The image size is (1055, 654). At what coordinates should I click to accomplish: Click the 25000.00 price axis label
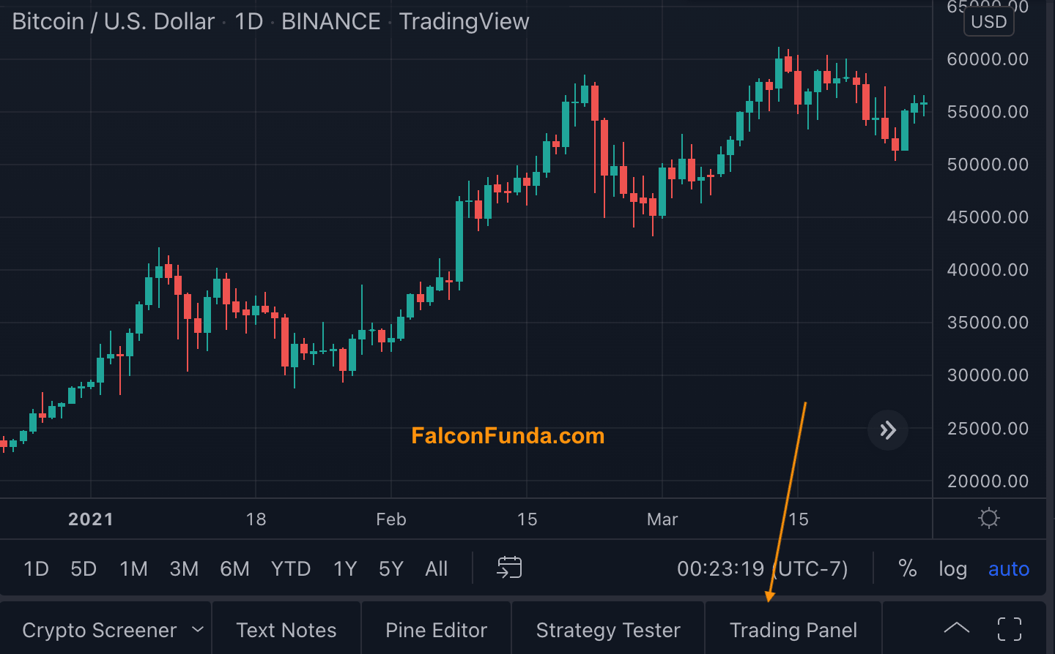coord(988,429)
